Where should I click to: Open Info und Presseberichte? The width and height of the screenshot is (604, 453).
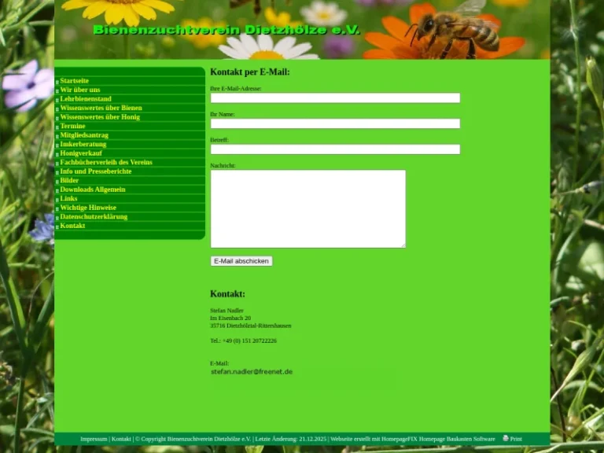[x=95, y=171]
